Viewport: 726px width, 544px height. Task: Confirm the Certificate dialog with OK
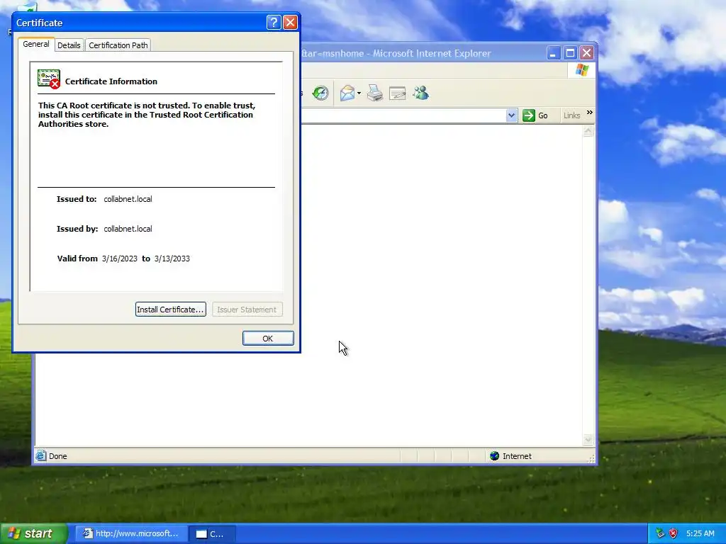pyautogui.click(x=267, y=339)
